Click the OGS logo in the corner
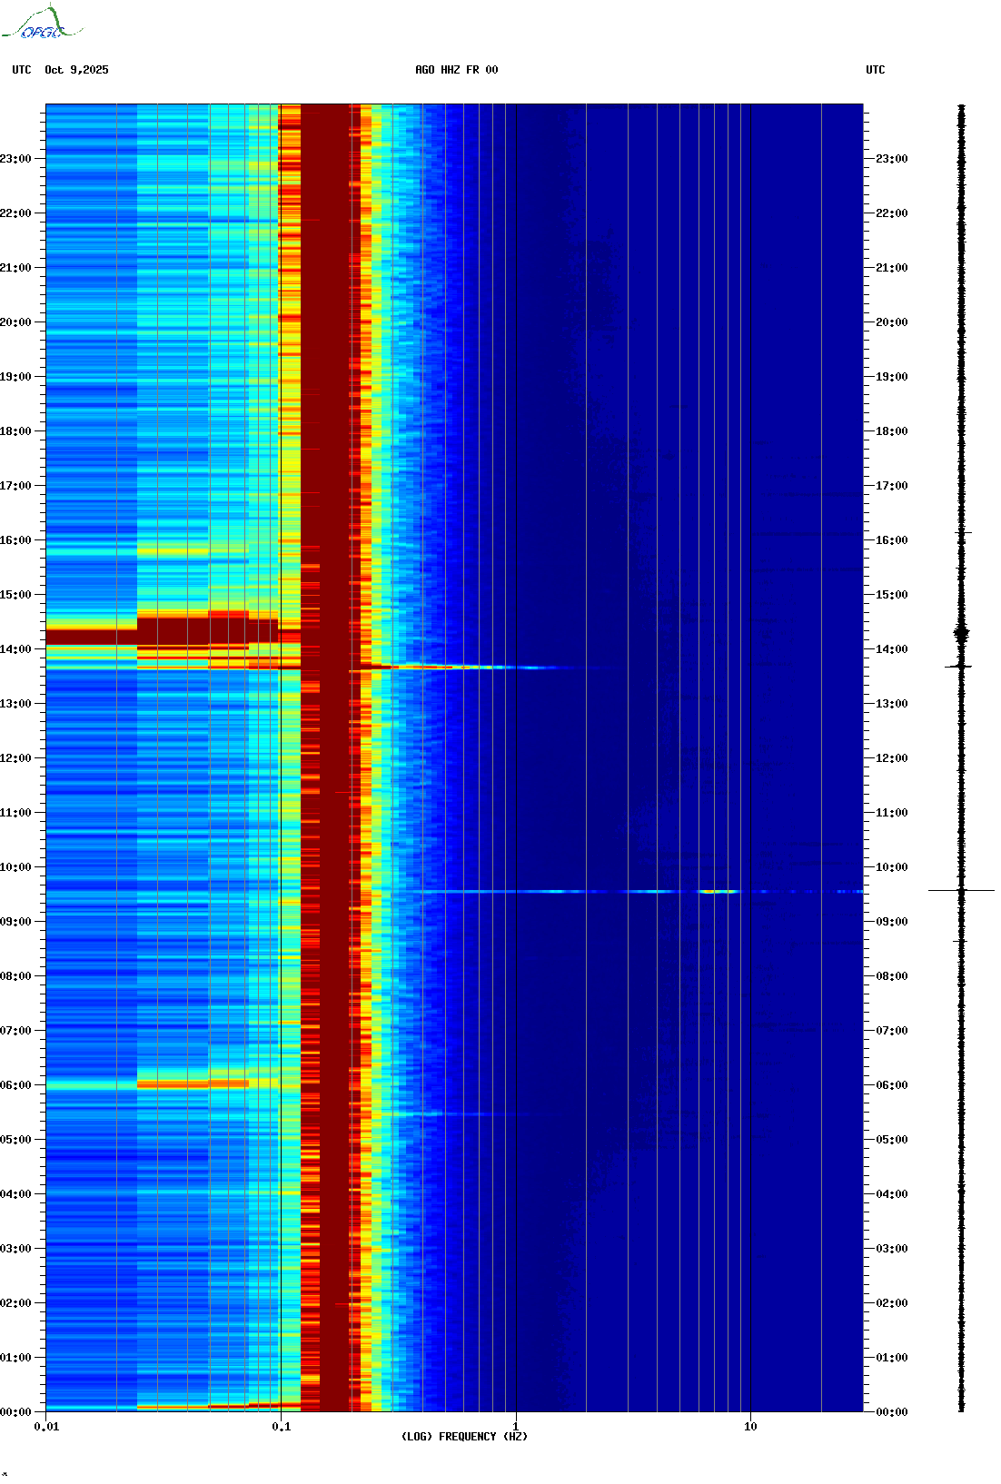The image size is (1001, 1484). [x=41, y=24]
